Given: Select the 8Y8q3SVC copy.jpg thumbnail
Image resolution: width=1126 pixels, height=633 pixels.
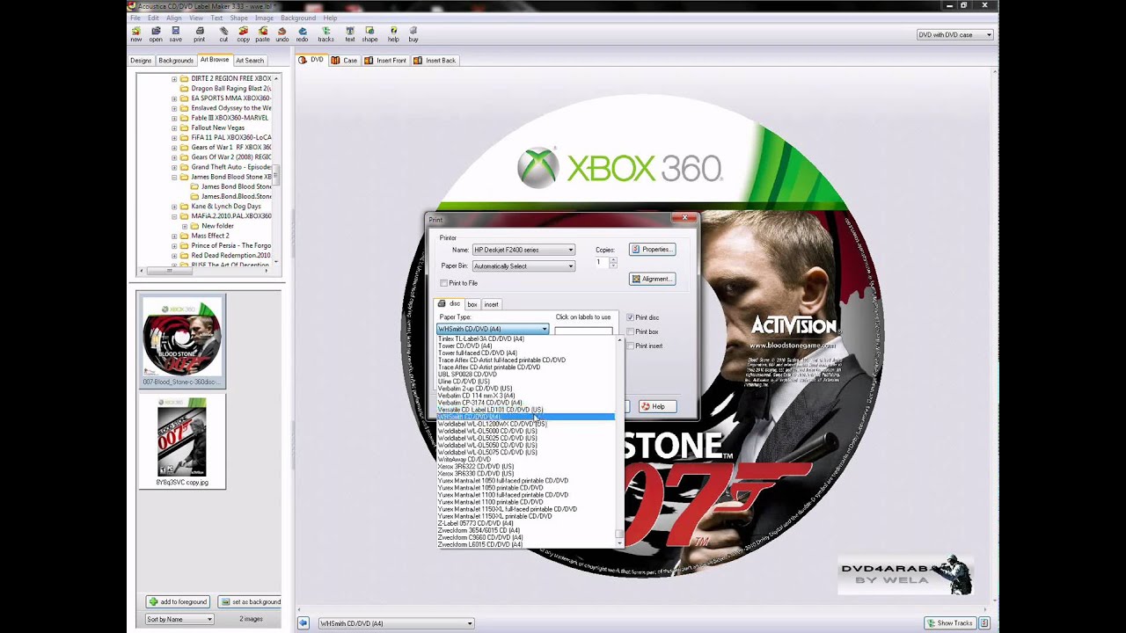Looking at the screenshot, I should click(x=182, y=441).
